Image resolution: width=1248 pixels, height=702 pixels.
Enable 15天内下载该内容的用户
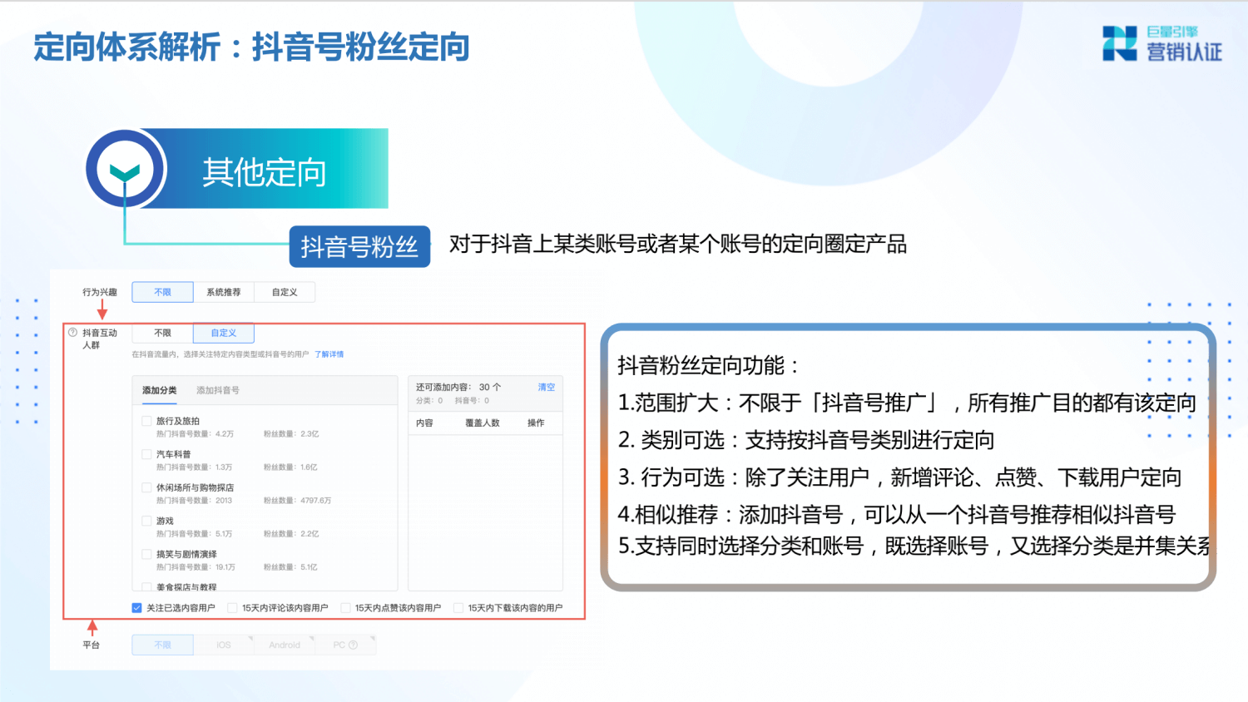pyautogui.click(x=458, y=608)
